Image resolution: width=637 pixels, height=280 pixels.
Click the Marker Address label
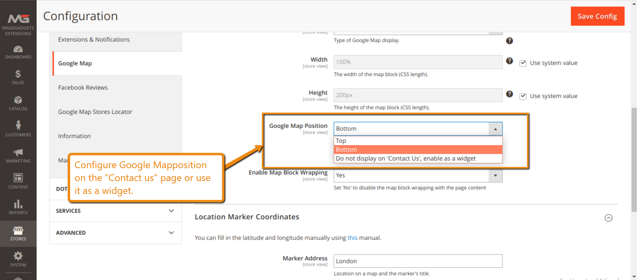305,258
